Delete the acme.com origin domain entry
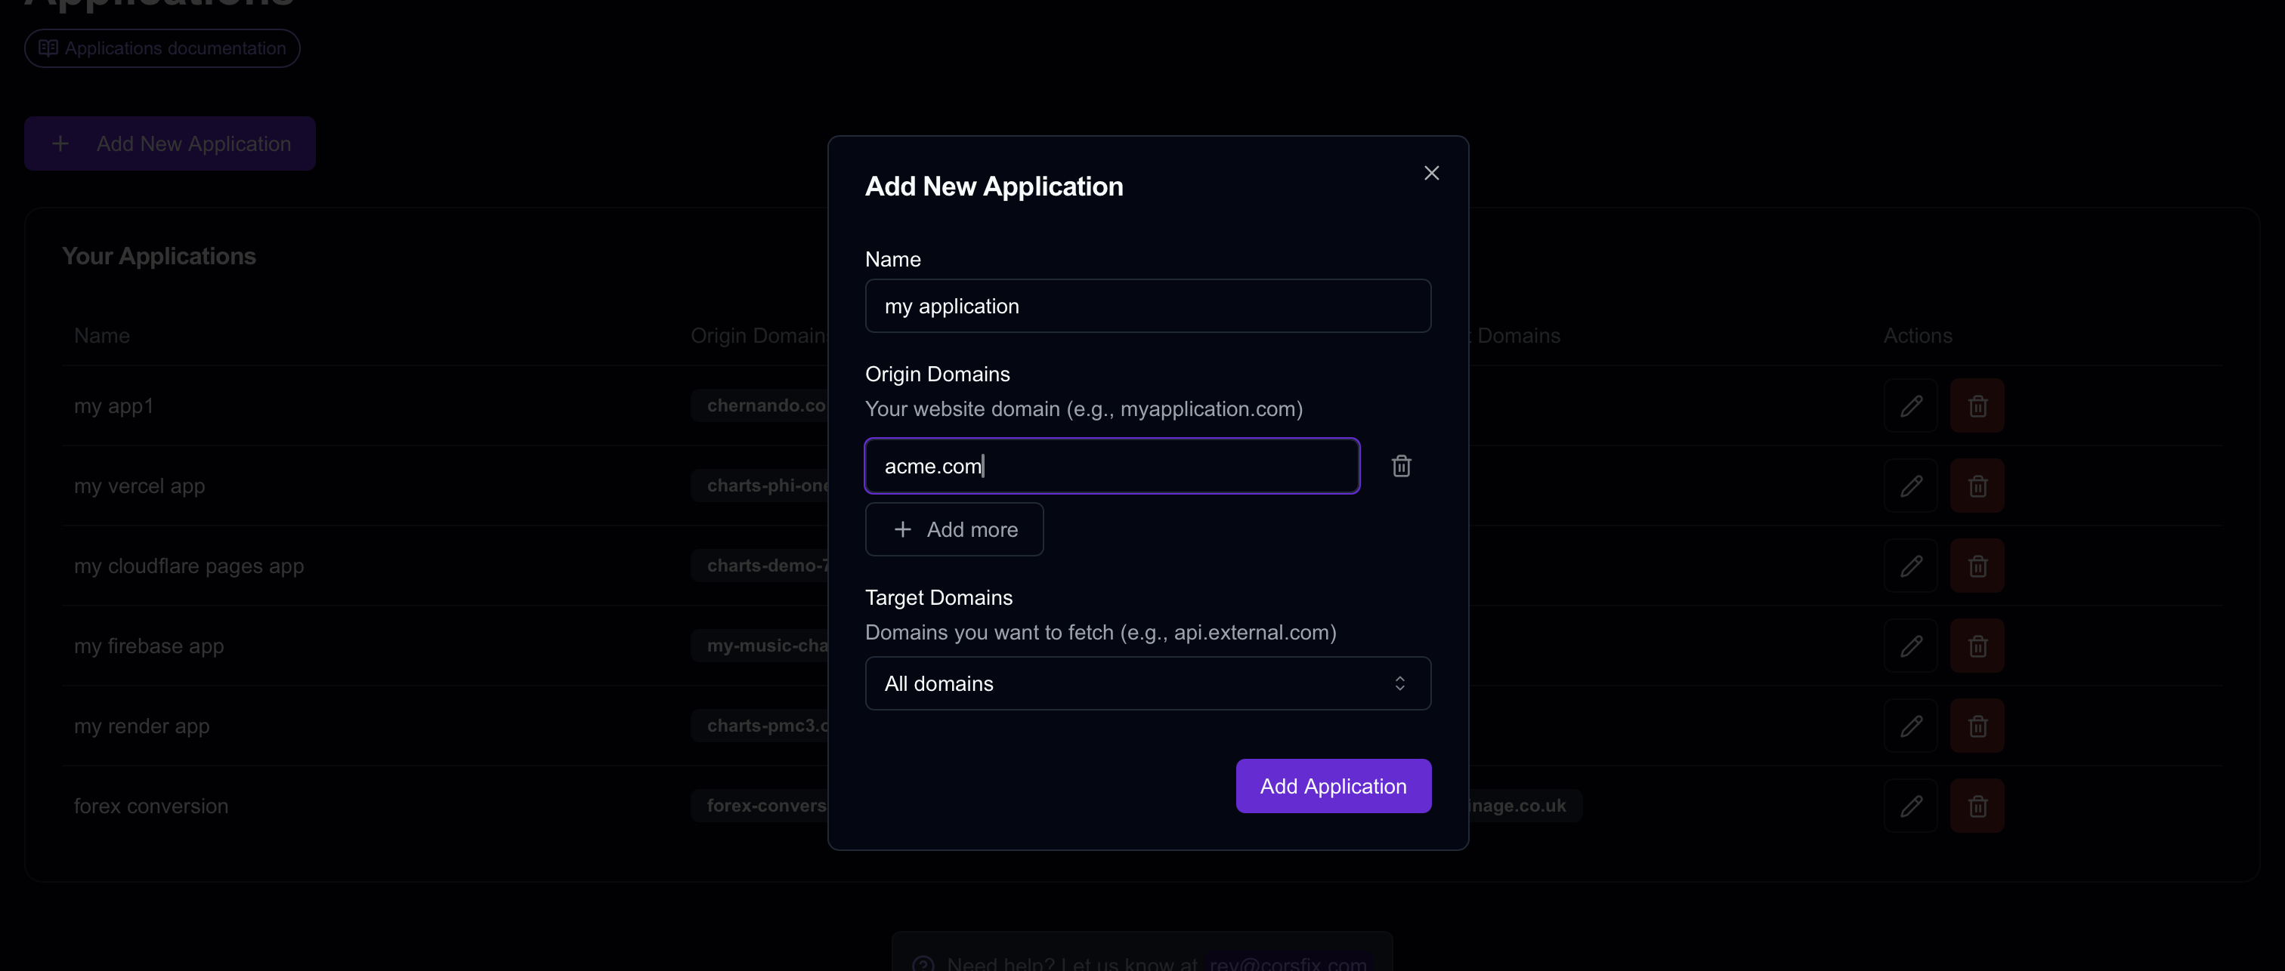 [1401, 466]
